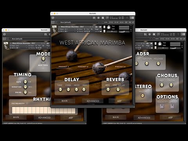The width and height of the screenshot is (188, 141).
Task: Select Preset 2 in center window
Action: (83, 67)
